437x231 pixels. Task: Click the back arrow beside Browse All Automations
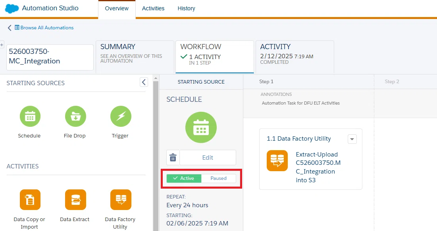(10, 28)
